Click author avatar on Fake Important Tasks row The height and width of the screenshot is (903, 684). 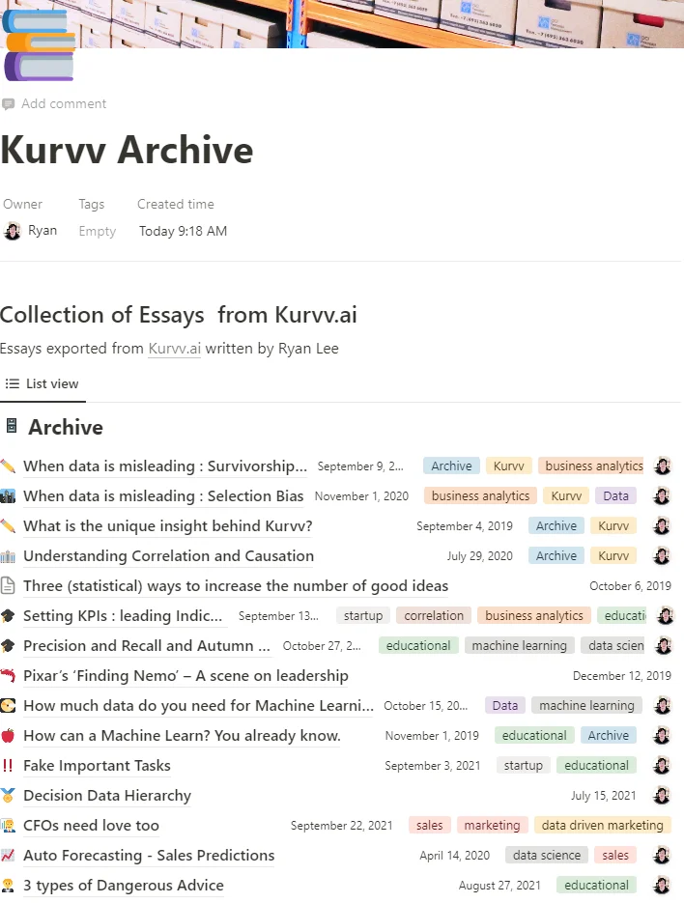[662, 765]
